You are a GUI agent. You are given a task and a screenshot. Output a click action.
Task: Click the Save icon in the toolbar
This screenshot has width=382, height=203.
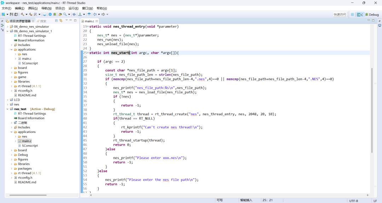point(11,14)
